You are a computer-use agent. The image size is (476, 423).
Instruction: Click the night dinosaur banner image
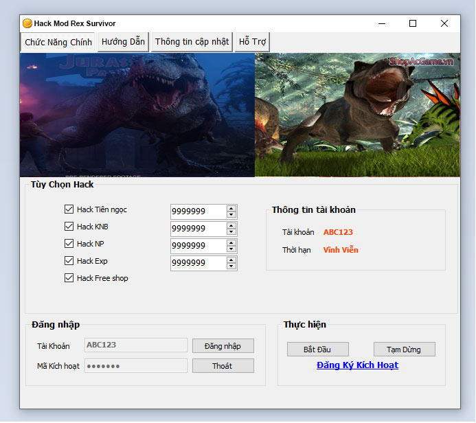137,115
